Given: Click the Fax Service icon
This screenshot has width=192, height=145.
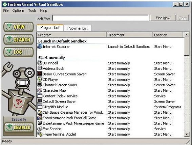Looking at the screenshot, I should 40,129.
